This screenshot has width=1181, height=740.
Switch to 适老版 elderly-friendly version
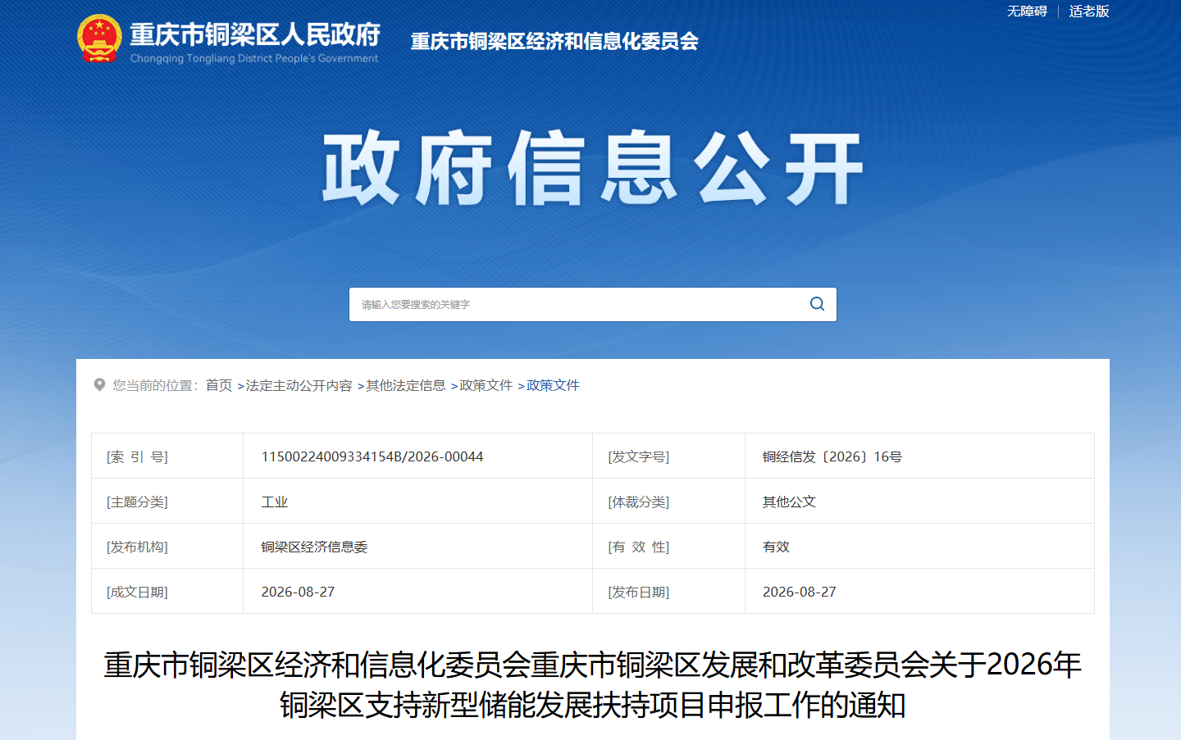1089,11
